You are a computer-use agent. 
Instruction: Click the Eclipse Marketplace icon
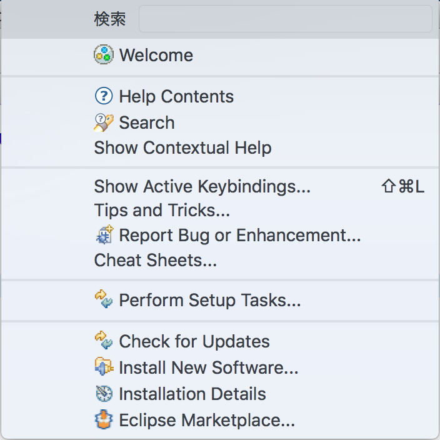[103, 420]
